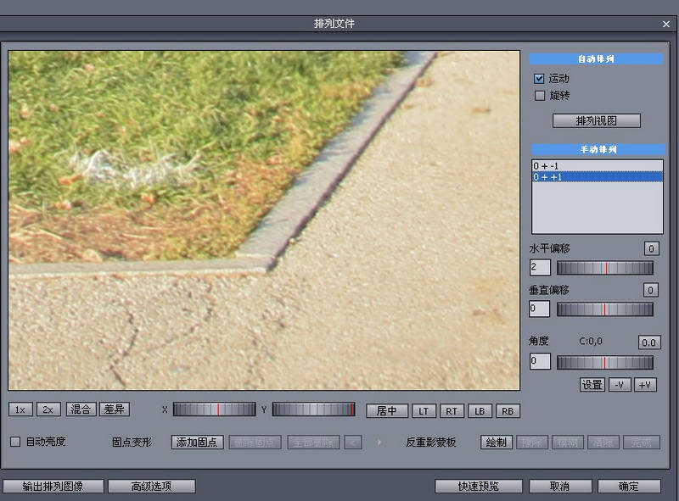The image size is (679, 501).
Task: Disable the 运动 checkbox
Action: [x=539, y=79]
